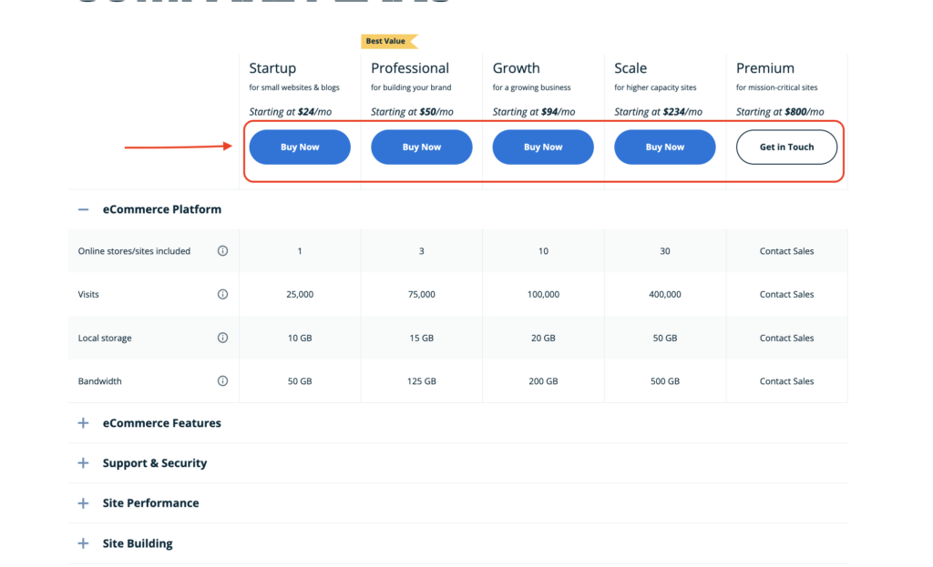Click the info icon next to Visits
The image size is (933, 567).
coord(222,295)
